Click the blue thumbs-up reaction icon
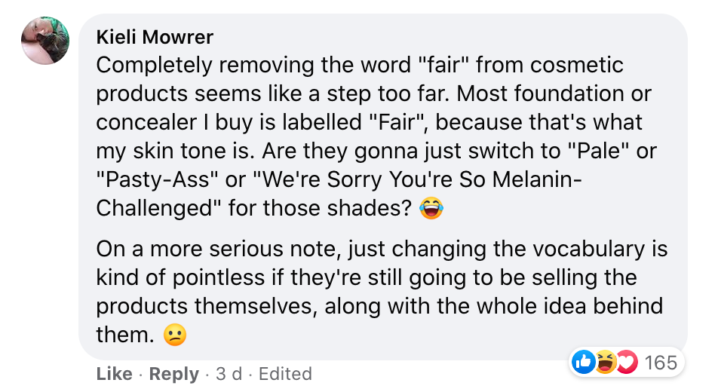The image size is (718, 392). click(x=583, y=363)
